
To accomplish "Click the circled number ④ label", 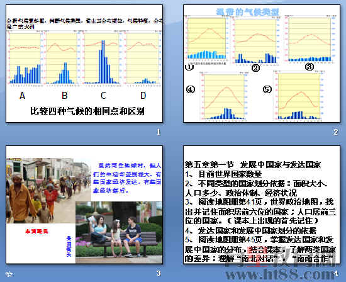I will [191, 89].
